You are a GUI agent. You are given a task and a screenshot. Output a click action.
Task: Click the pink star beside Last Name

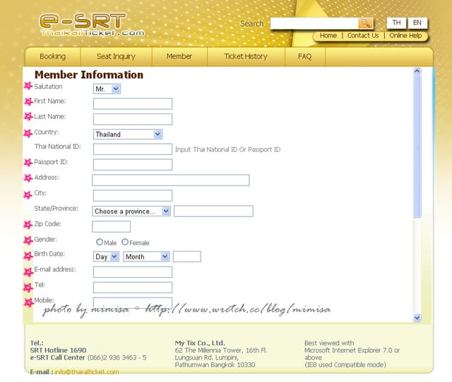28,116
